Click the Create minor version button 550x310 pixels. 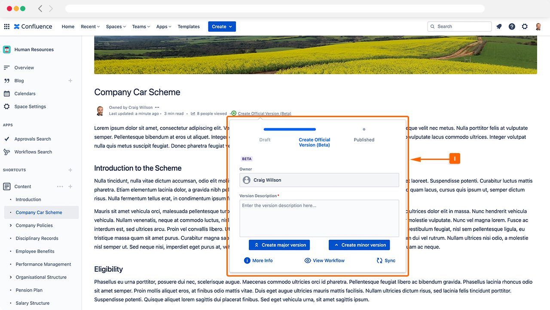tap(359, 245)
